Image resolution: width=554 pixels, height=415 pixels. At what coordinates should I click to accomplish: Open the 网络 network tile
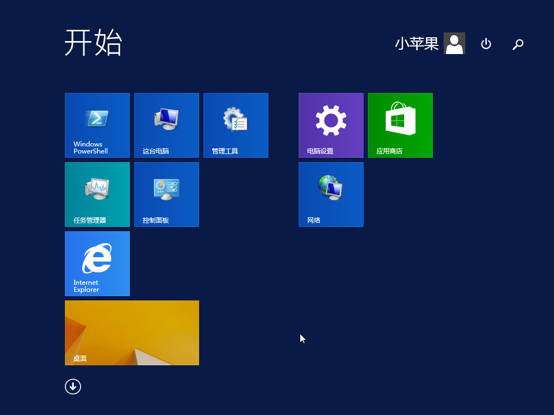(331, 195)
